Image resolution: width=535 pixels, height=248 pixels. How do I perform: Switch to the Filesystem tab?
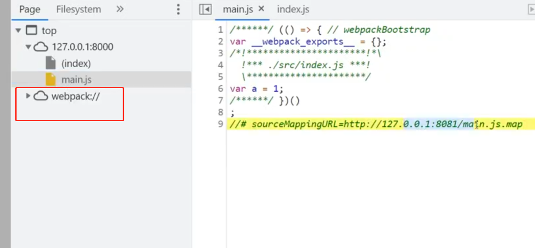(79, 10)
